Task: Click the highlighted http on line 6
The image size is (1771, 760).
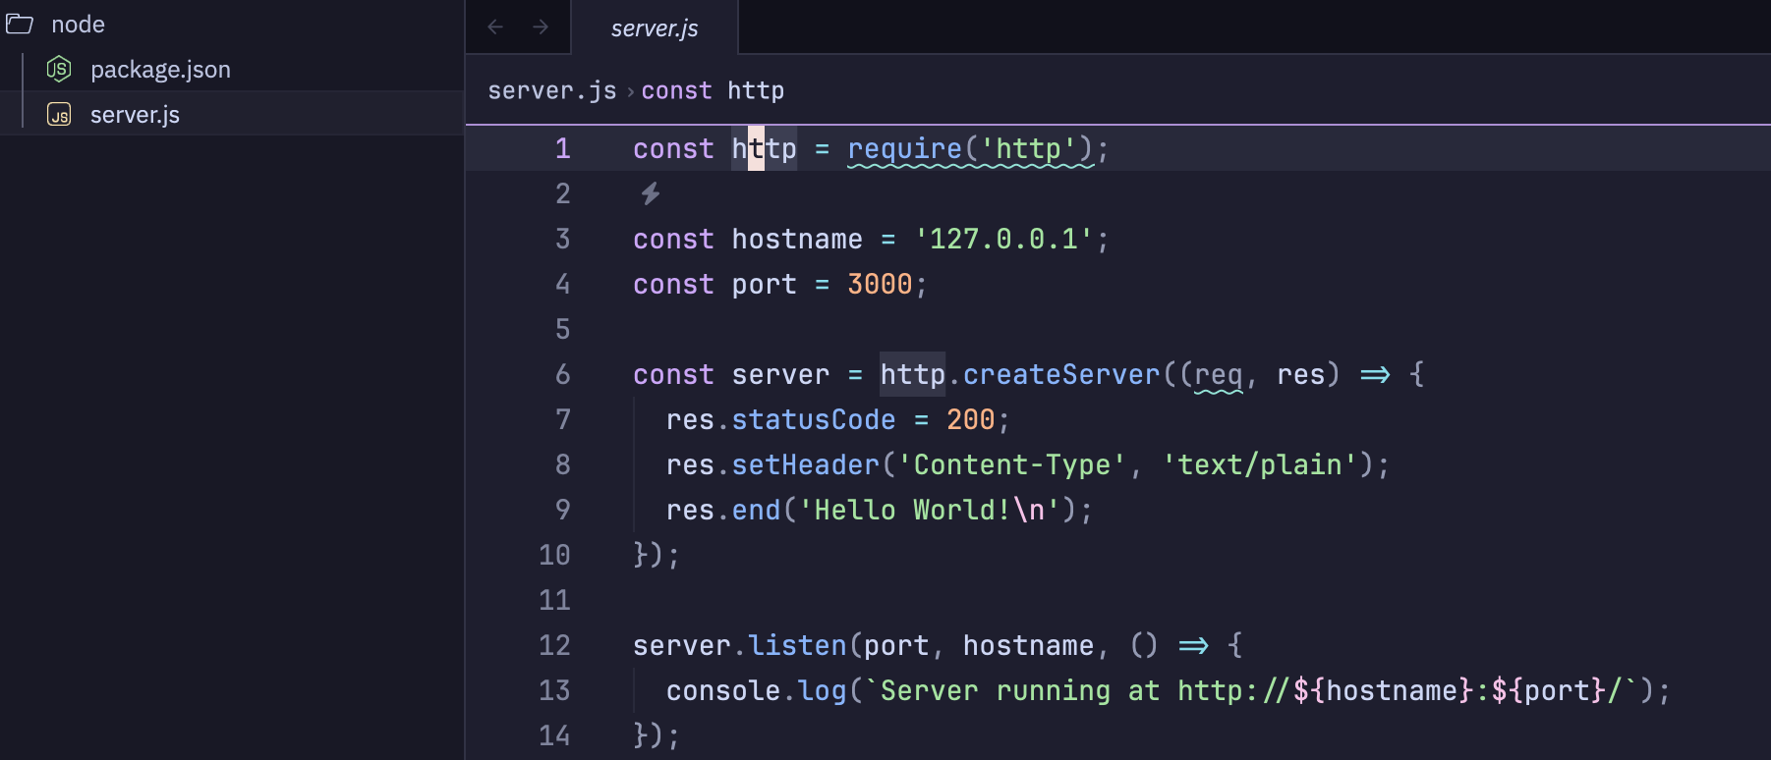Action: coord(912,374)
